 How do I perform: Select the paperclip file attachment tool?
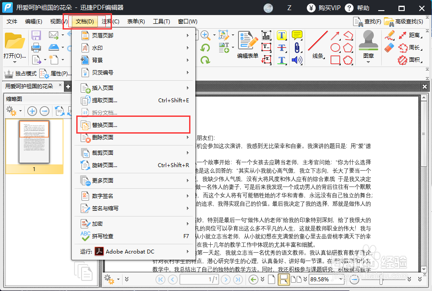tap(297, 48)
